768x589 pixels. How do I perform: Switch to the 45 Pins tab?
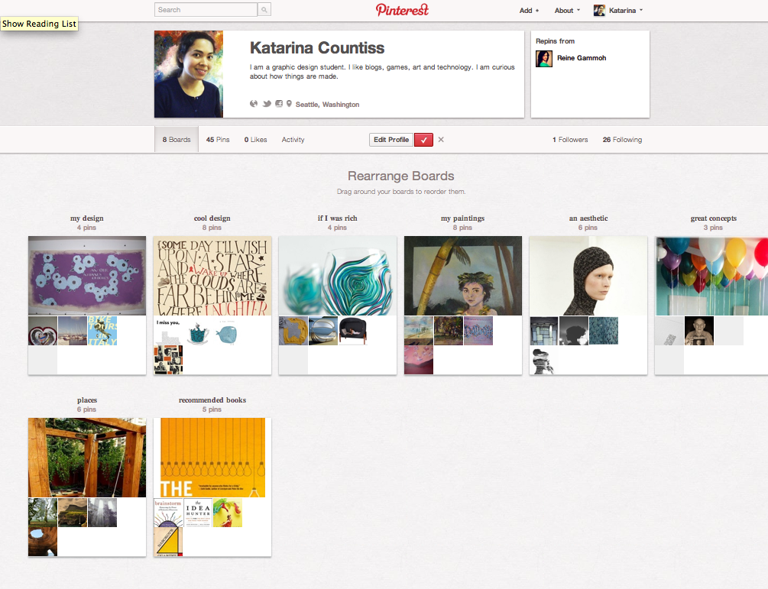point(218,140)
